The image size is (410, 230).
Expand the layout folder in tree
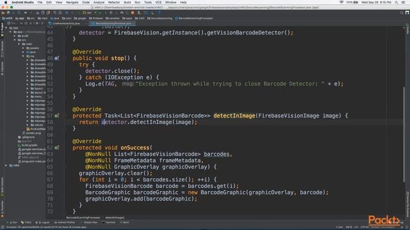coord(27,89)
